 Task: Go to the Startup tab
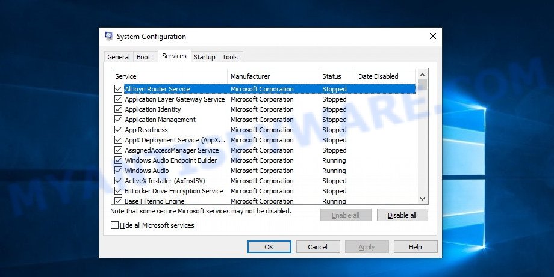click(x=204, y=57)
